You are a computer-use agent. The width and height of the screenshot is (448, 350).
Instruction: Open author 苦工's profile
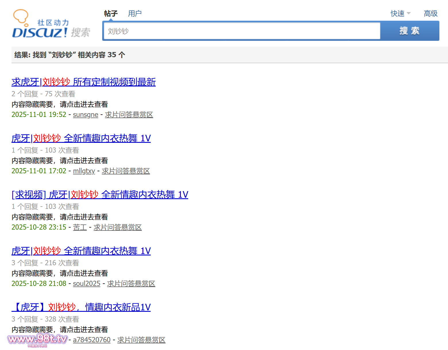[x=80, y=227]
